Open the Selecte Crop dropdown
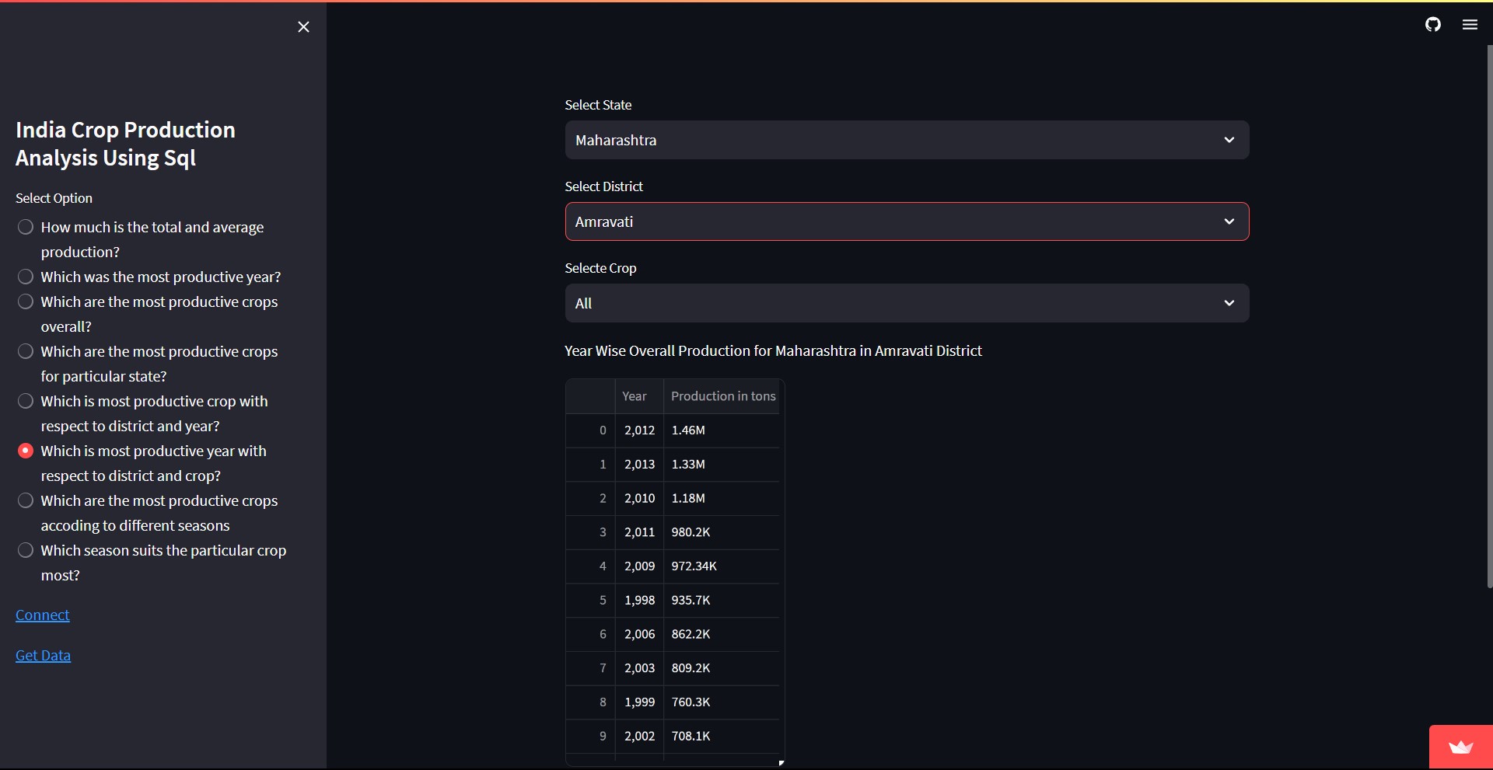The height and width of the screenshot is (770, 1493). pos(906,303)
